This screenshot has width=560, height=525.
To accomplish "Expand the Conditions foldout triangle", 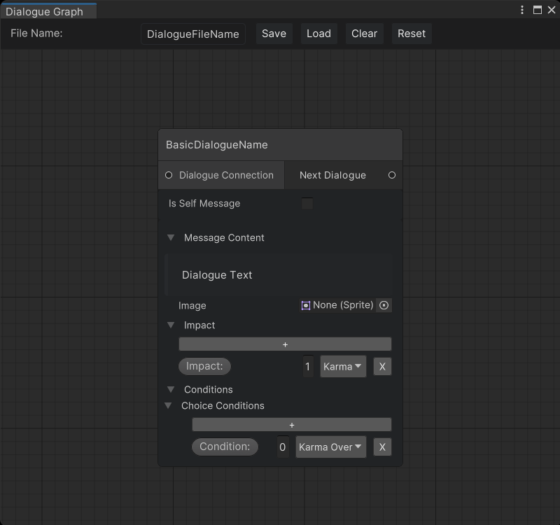I will 171,390.
